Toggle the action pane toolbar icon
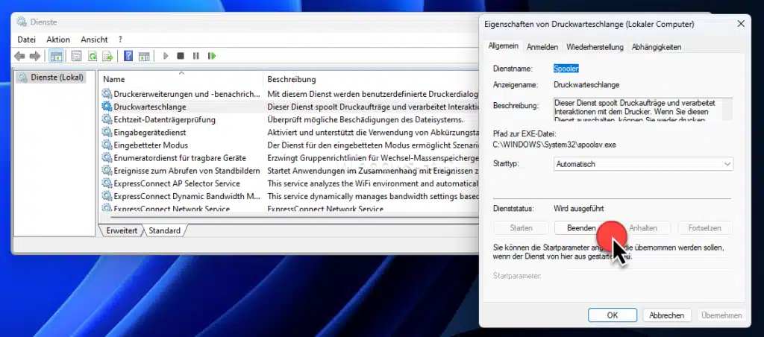764x337 pixels. (x=144, y=57)
